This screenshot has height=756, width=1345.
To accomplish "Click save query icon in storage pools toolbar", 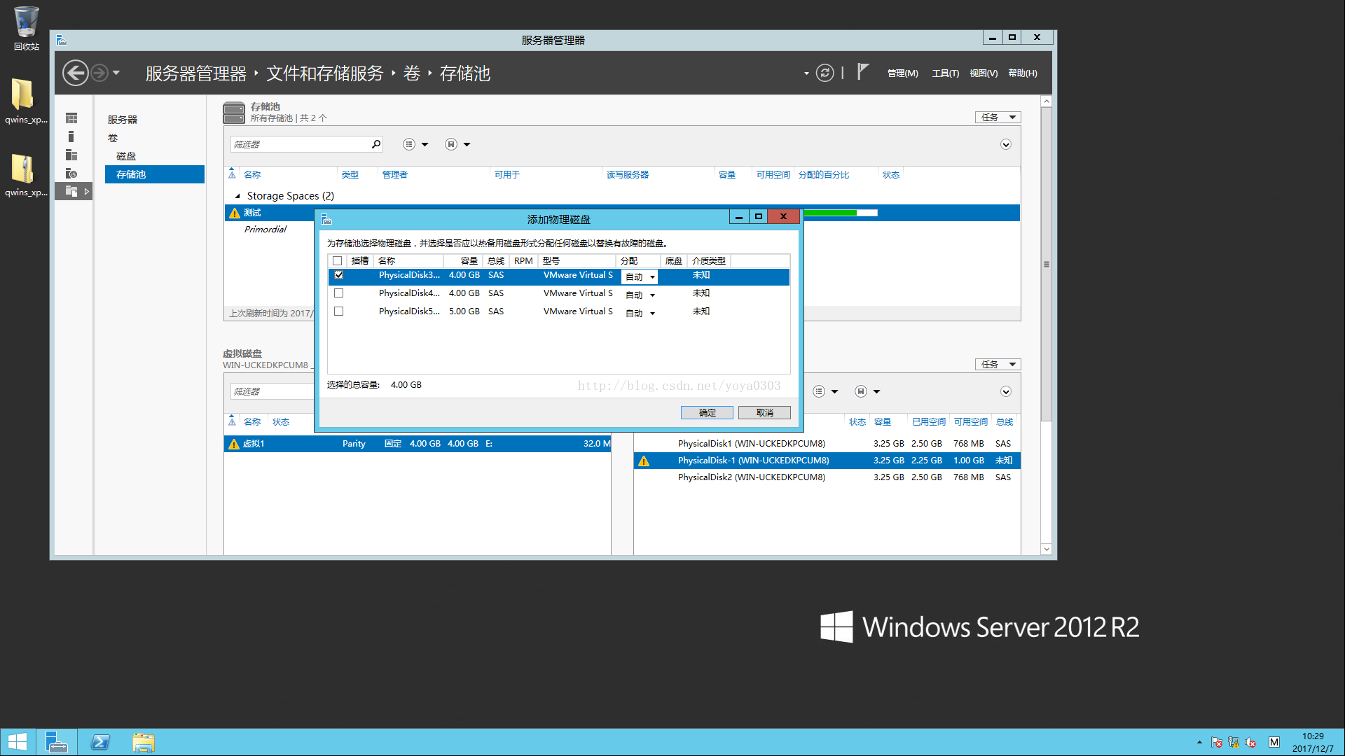I will (451, 144).
